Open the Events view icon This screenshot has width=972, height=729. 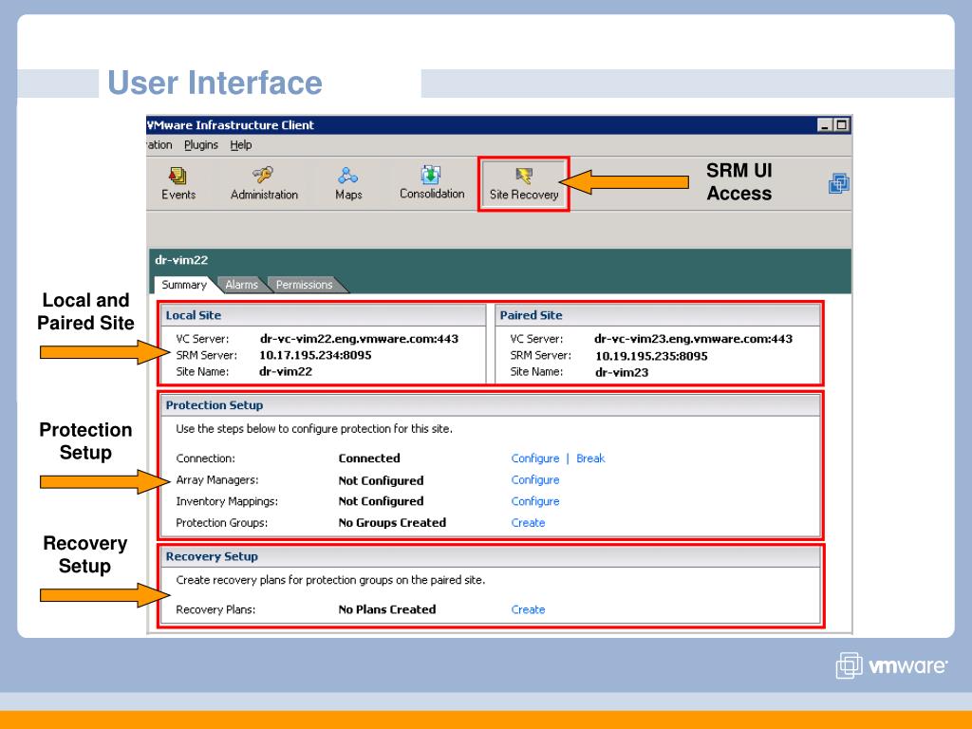pyautogui.click(x=178, y=183)
